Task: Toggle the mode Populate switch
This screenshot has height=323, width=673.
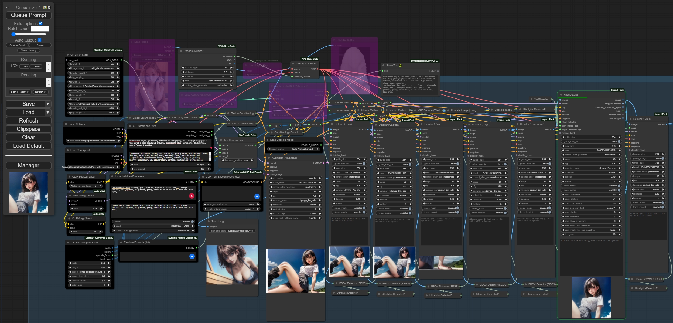Action: [x=192, y=222]
